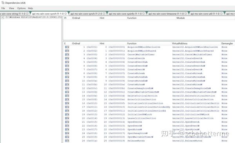235x143 pixels.
Task: Sort imports by Module column header
Action: click(x=181, y=18)
